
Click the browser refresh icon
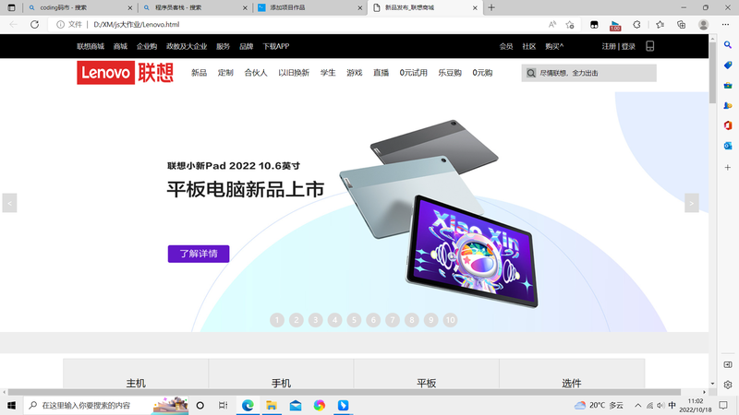pyautogui.click(x=34, y=25)
